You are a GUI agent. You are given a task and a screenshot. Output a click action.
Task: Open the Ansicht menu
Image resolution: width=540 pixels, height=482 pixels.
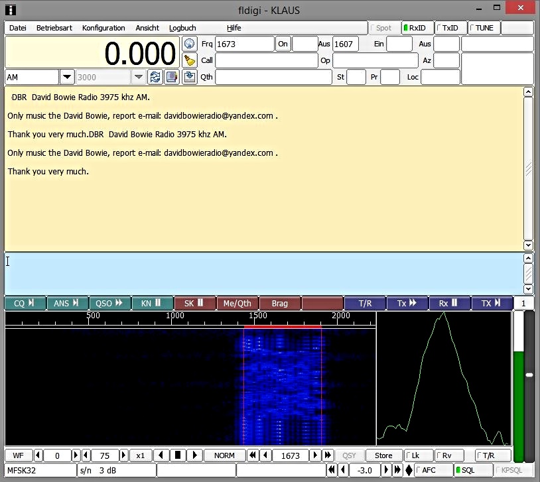click(147, 28)
